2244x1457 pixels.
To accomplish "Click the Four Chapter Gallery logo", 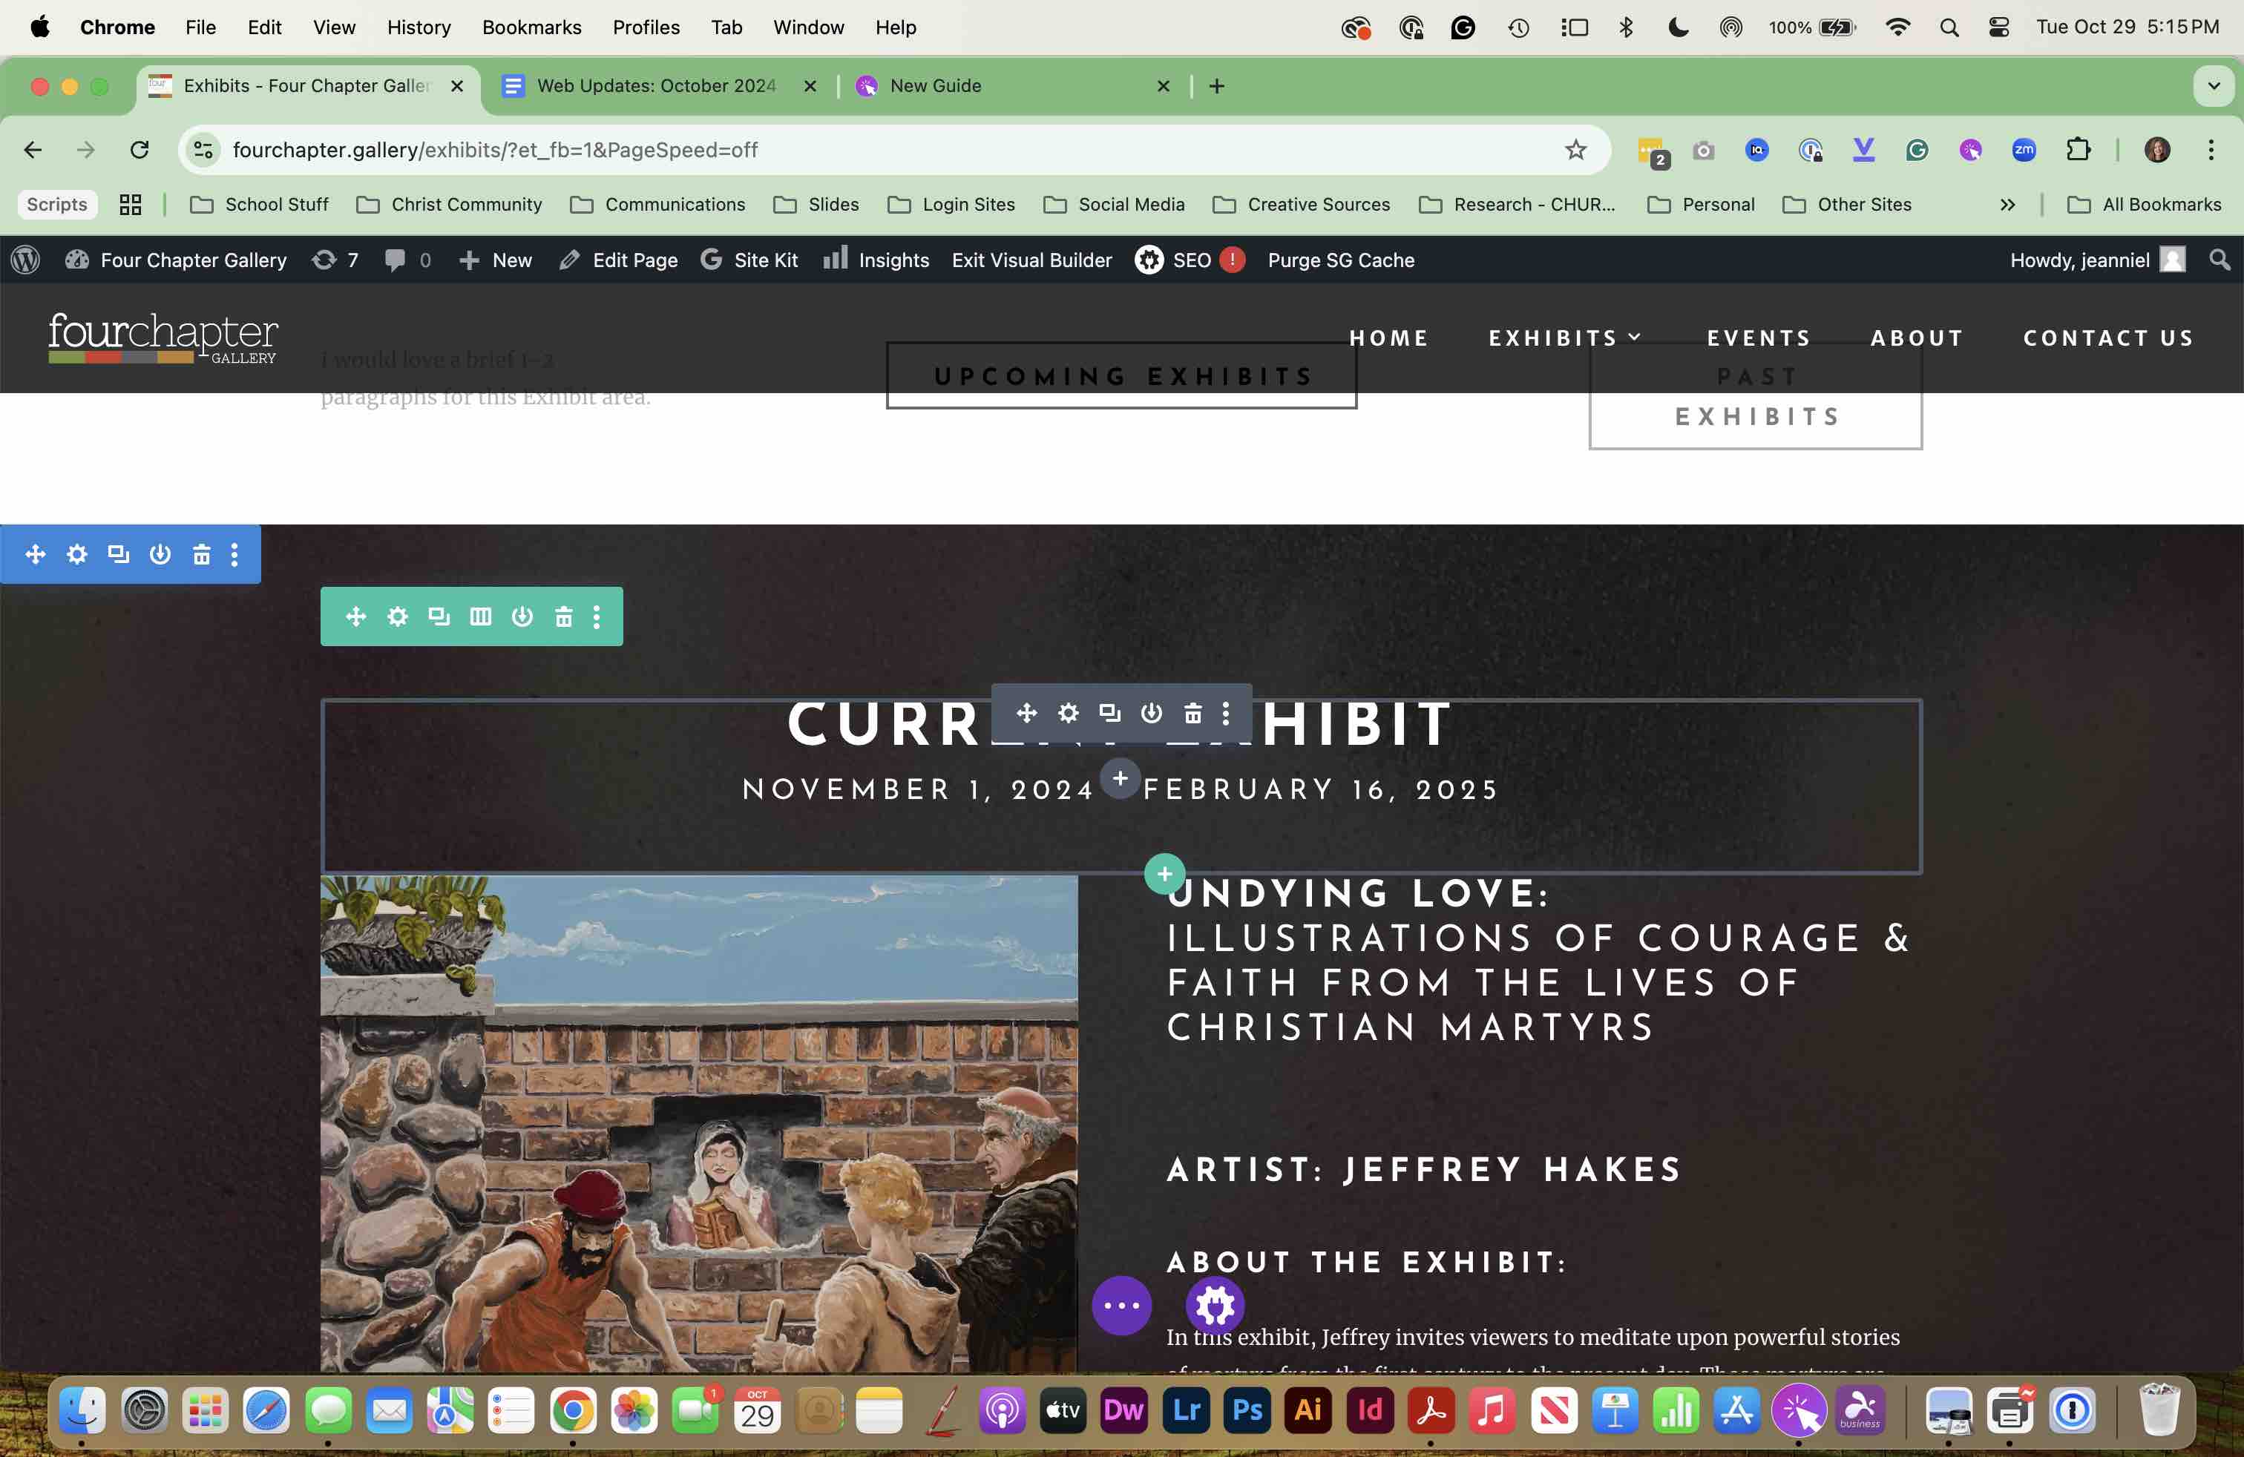I will click(163, 338).
